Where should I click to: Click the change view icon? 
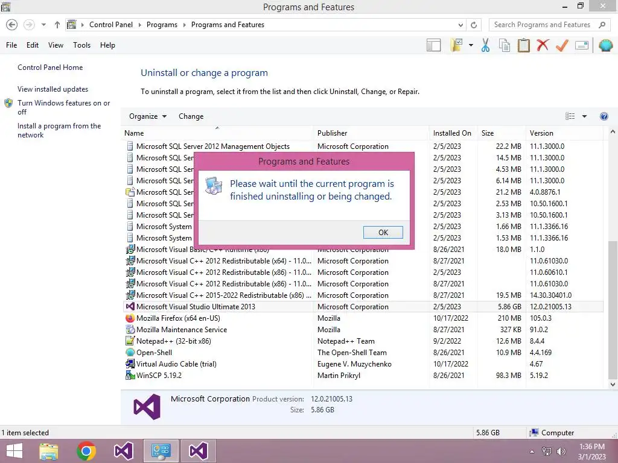pyautogui.click(x=570, y=116)
